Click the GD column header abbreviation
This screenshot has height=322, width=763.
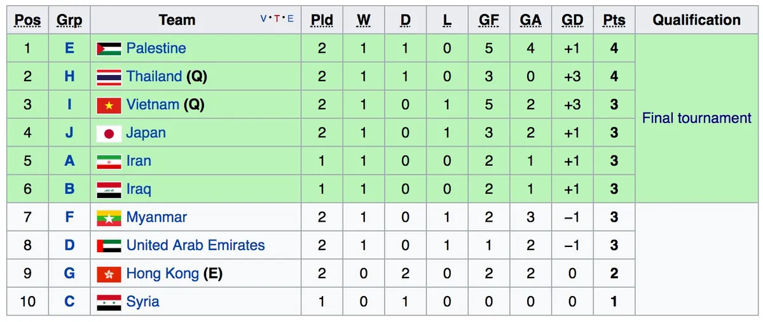pos(572,20)
